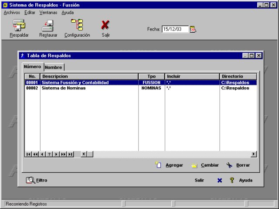Jump to first record navigation button

coord(28,154)
